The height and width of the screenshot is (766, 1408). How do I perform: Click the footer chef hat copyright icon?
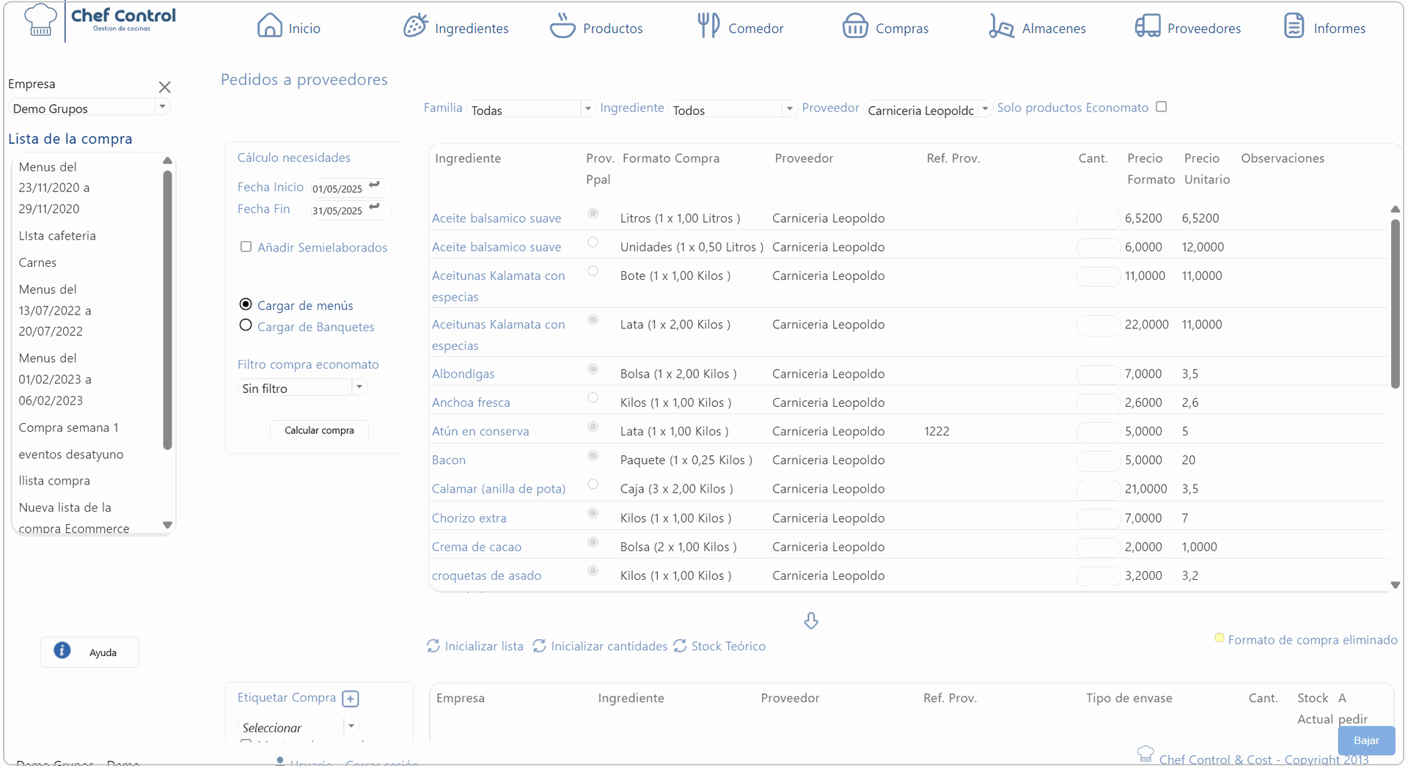[x=1145, y=754]
